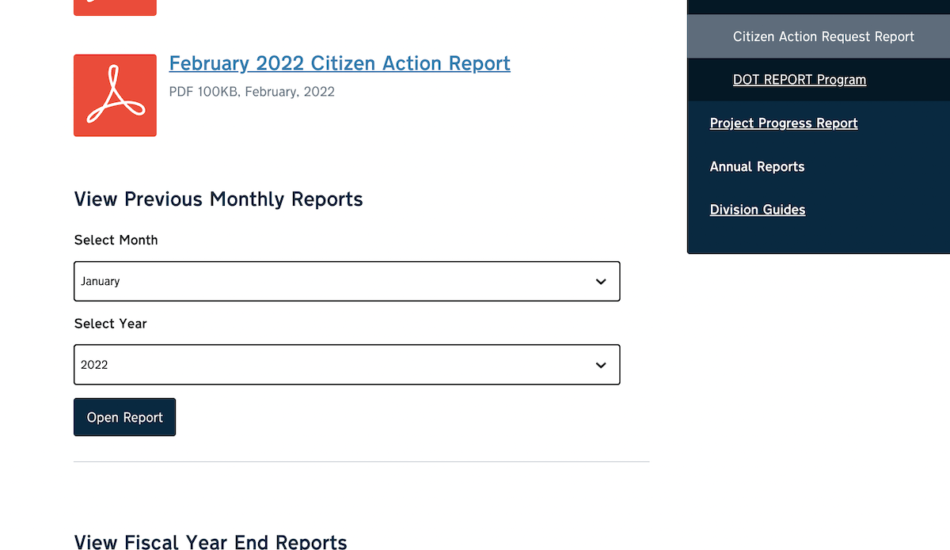Open the February 2022 Citizen Action Report link

339,63
